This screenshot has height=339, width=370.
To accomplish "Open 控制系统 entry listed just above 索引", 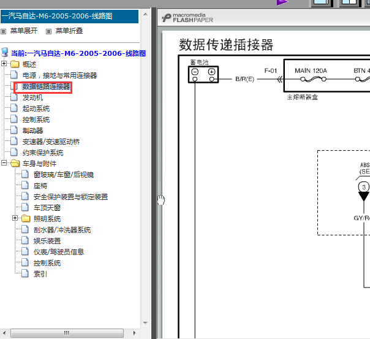I will click(47, 263).
